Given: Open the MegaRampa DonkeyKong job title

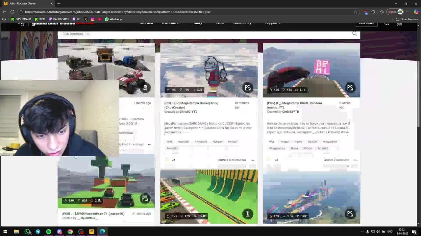Looking at the screenshot, I should (191, 105).
